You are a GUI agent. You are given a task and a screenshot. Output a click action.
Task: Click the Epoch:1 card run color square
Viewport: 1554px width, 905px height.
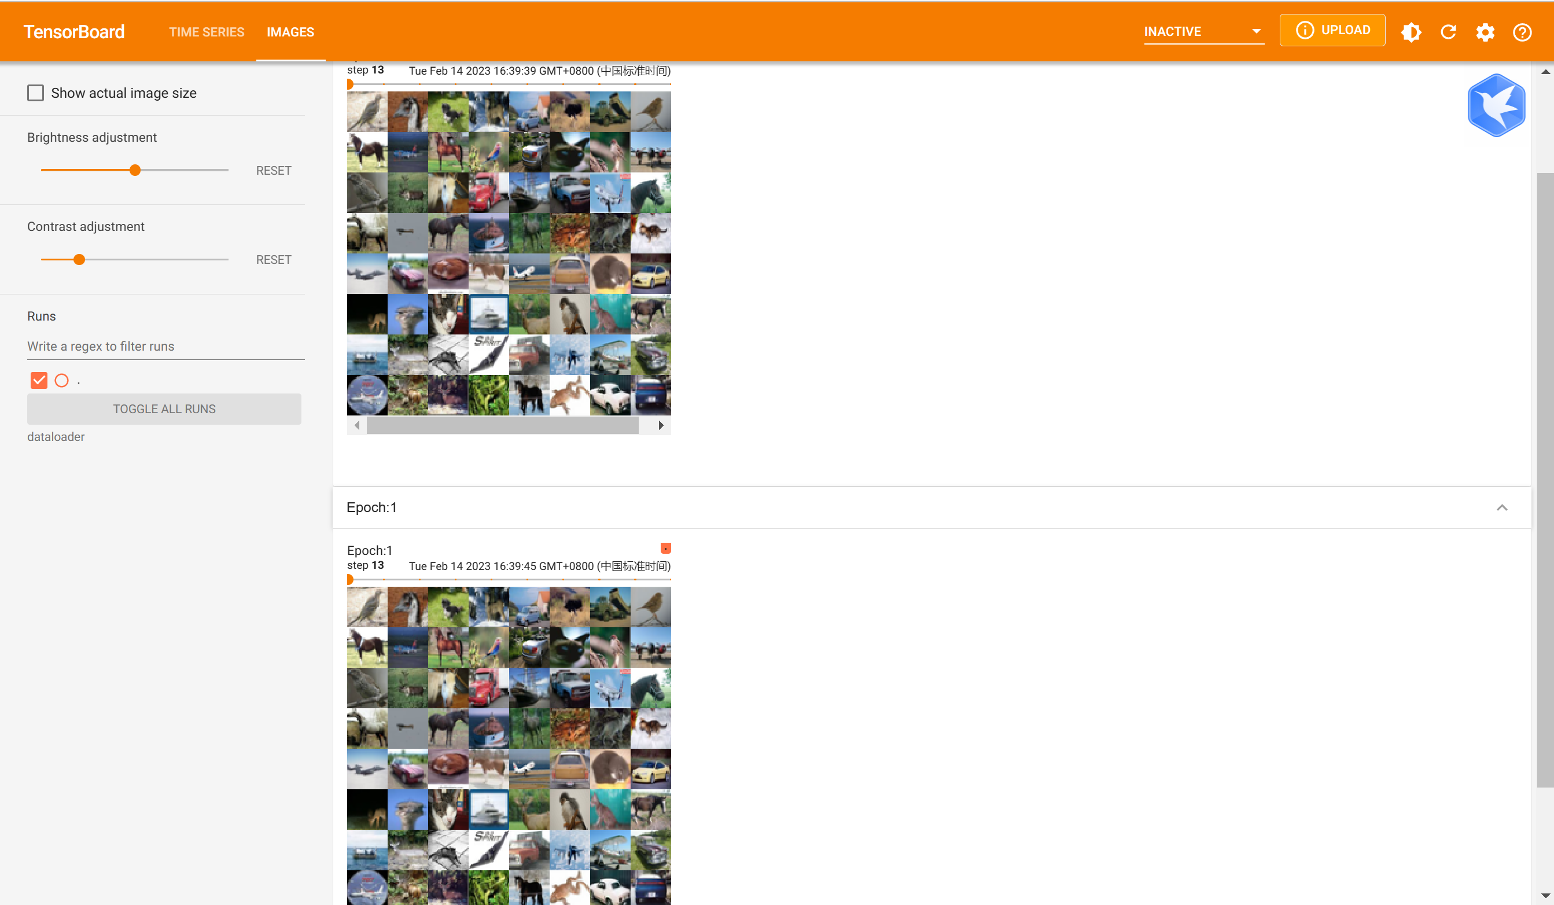coord(665,548)
